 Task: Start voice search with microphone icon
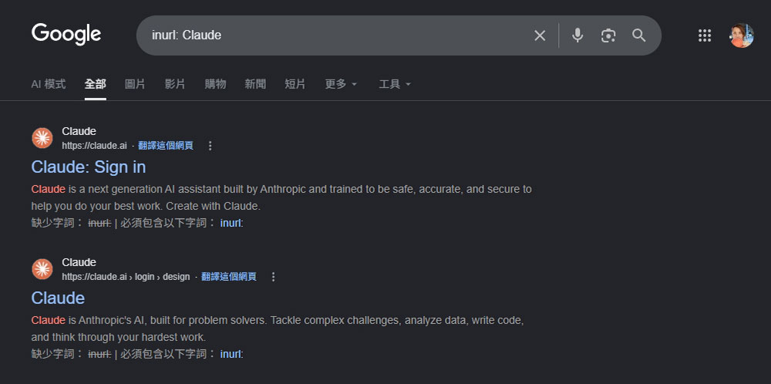(577, 35)
